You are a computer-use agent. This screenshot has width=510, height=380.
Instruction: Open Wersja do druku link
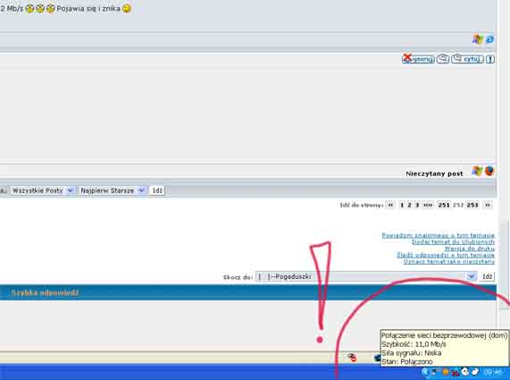469,249
